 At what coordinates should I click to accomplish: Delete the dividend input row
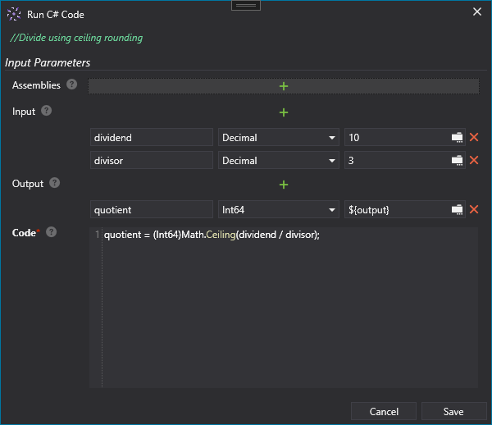point(474,138)
